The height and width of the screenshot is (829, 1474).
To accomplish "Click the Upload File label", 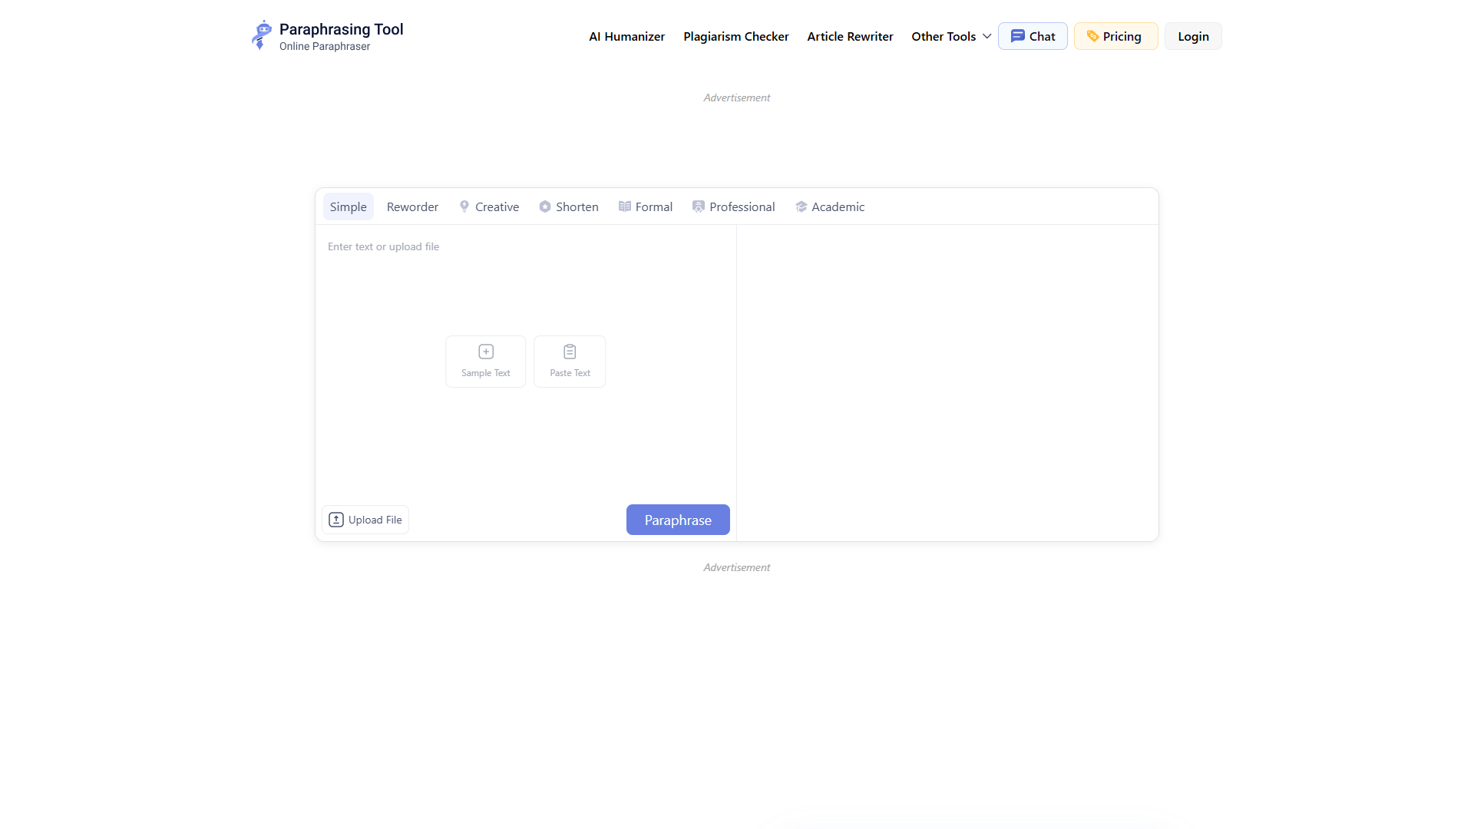I will pyautogui.click(x=375, y=520).
